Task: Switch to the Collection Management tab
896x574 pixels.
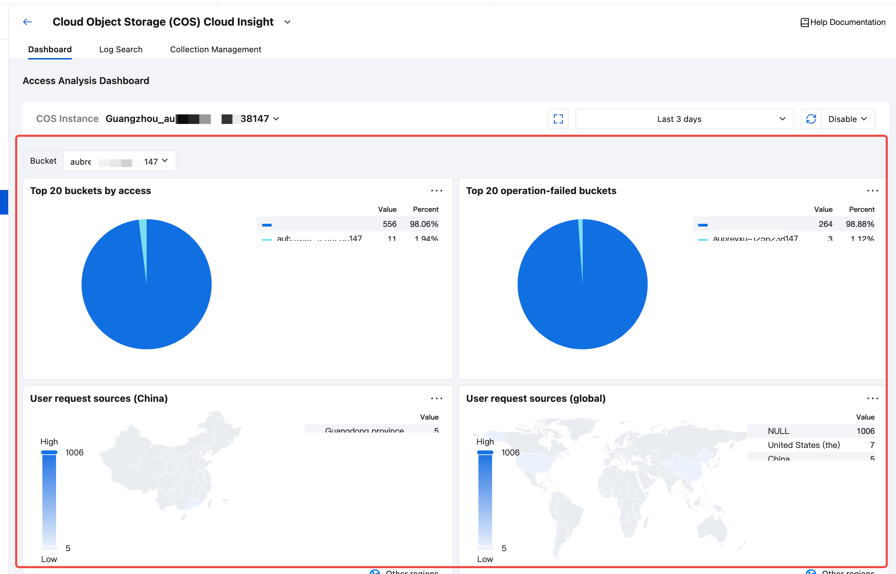Action: tap(215, 50)
